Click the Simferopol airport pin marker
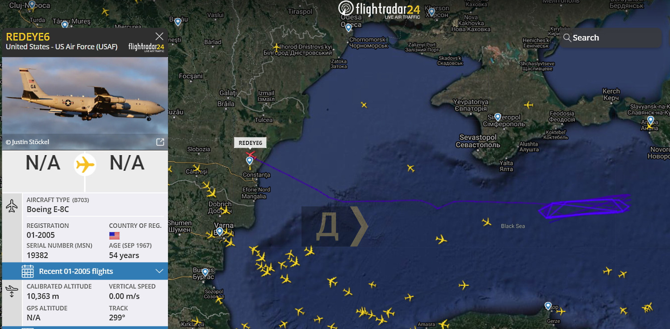The image size is (670, 329). click(x=498, y=117)
